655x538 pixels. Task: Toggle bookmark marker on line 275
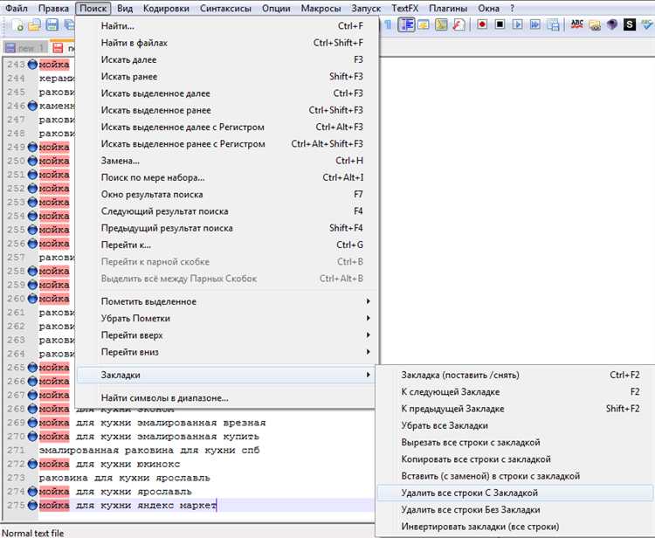[32, 506]
